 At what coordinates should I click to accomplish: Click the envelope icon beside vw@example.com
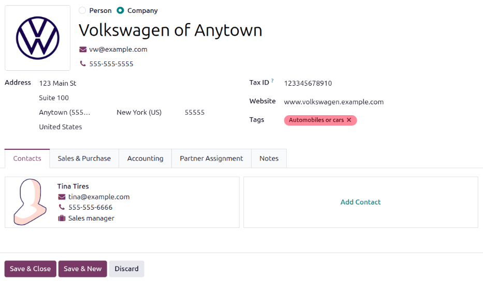83,50
